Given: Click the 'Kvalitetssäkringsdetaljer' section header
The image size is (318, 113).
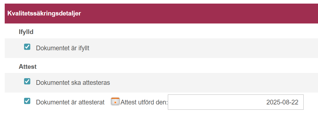Looking at the screenshot, I should coord(44,13).
